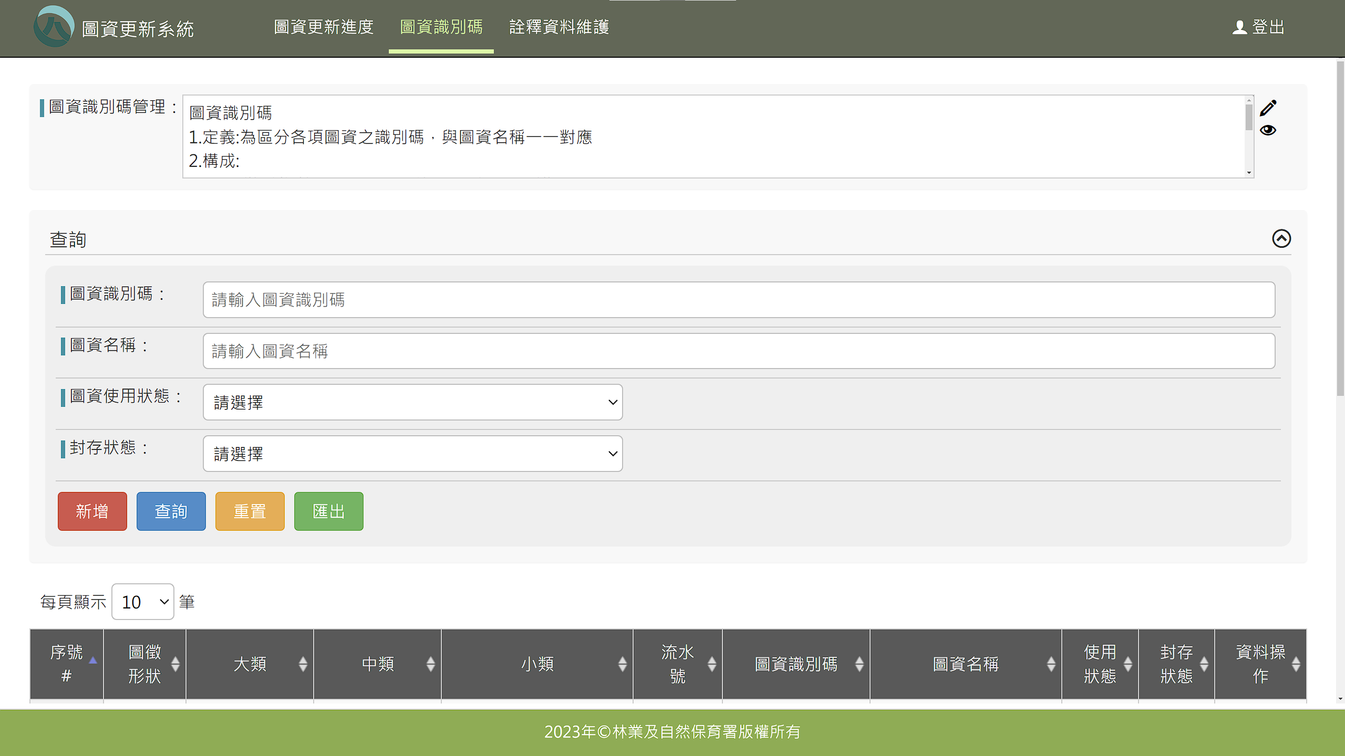Sort by 圖資名稱 column arrows
The height and width of the screenshot is (756, 1345).
coord(1051,664)
